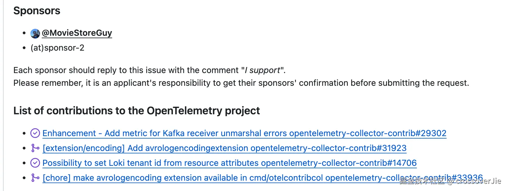Click the MovieStoreGuy avatar image

tap(35, 33)
